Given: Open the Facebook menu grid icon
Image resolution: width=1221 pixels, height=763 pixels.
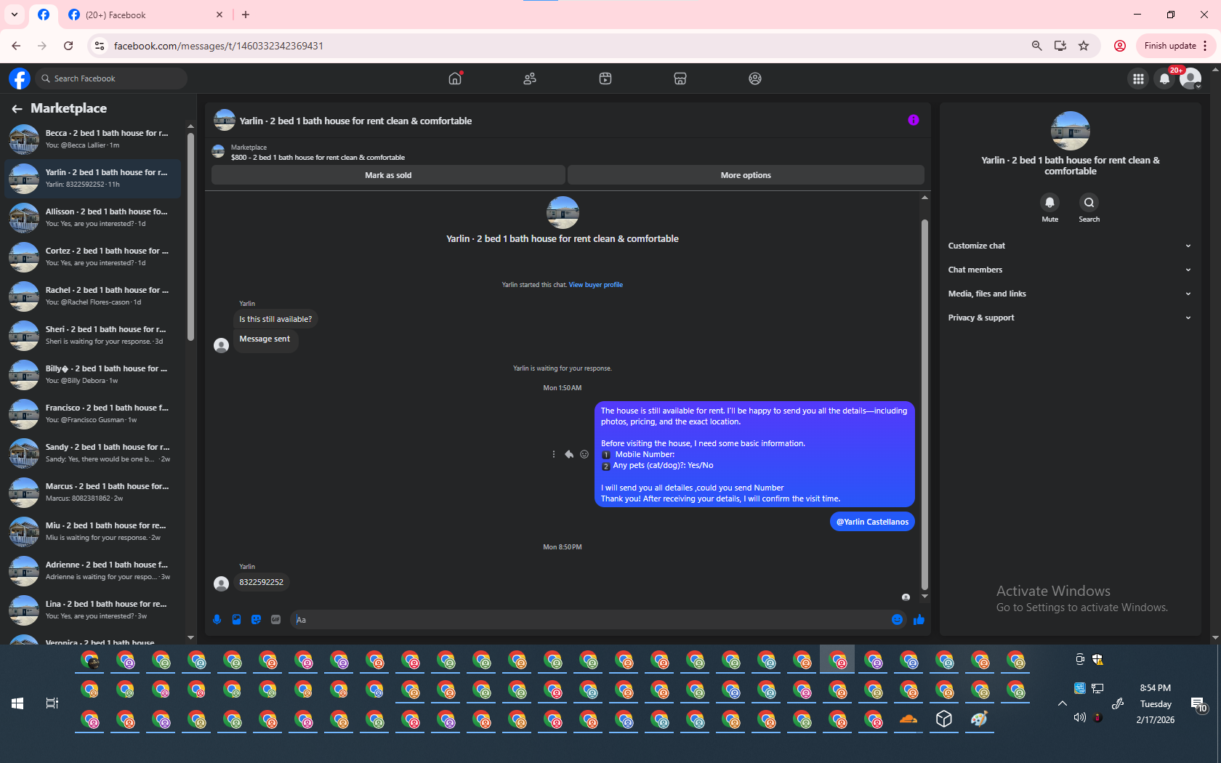Looking at the screenshot, I should [1138, 78].
